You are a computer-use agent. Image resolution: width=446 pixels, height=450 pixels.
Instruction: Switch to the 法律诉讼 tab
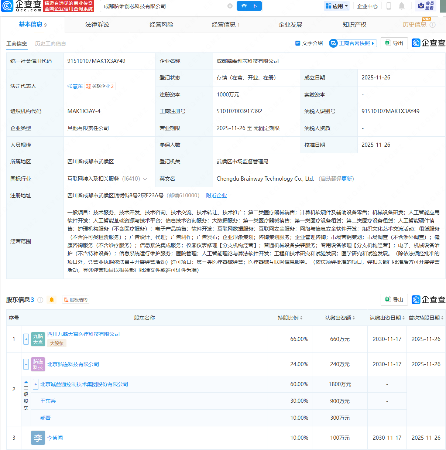pos(97,25)
